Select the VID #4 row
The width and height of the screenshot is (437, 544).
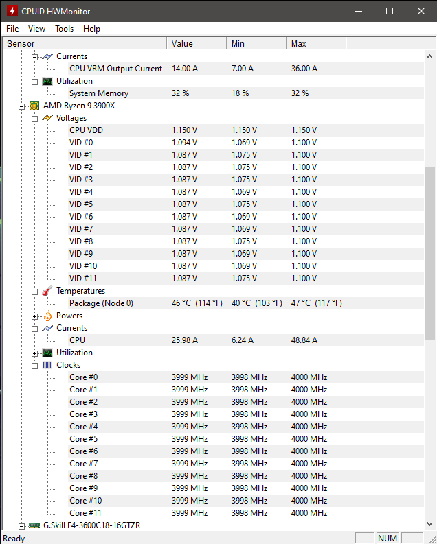pos(246,192)
